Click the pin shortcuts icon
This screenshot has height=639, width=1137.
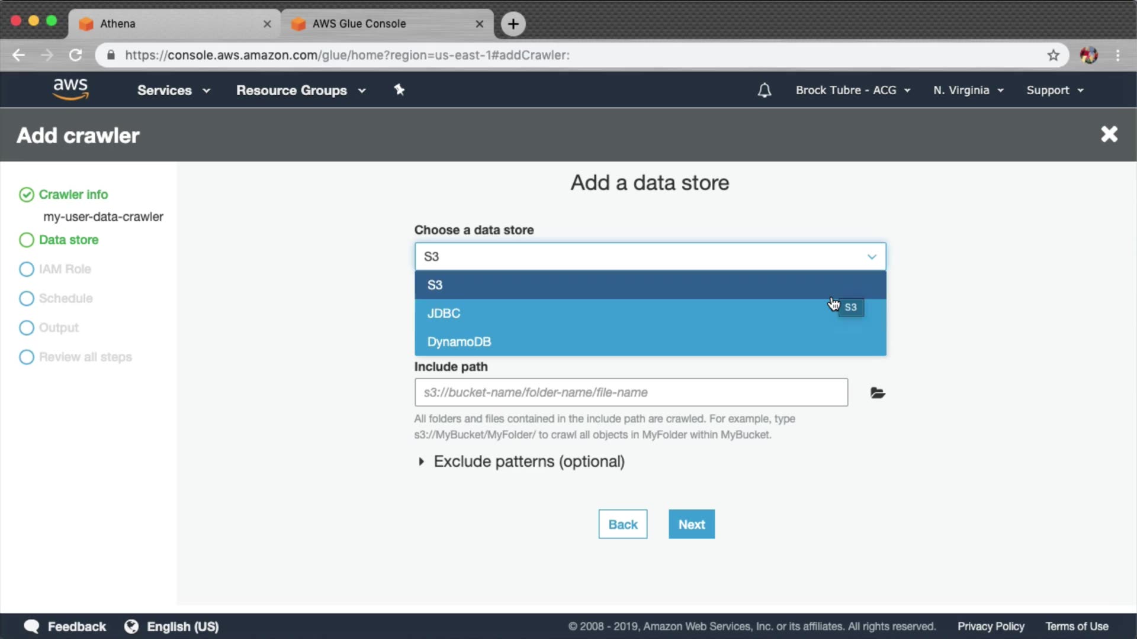pos(399,90)
